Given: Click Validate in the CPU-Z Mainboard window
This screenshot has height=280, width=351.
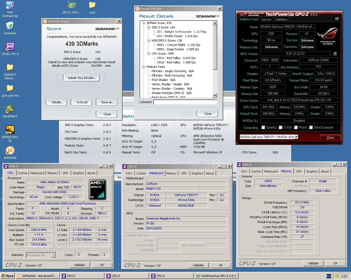Looking at the screenshot, I should (198, 265).
